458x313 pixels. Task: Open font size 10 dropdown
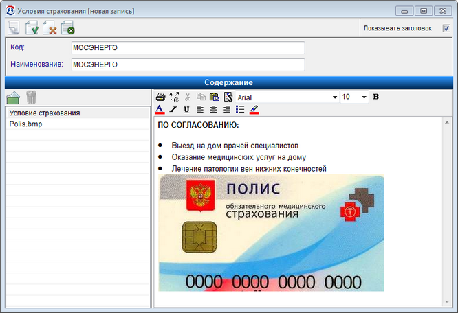point(364,97)
